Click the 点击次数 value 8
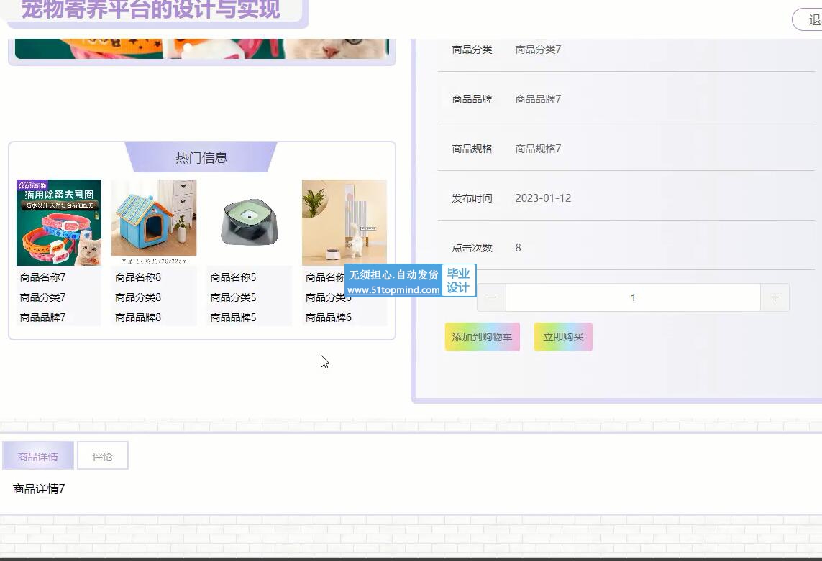The image size is (822, 561). coord(518,248)
